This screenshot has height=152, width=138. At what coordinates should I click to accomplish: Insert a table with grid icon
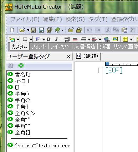tap(125, 39)
